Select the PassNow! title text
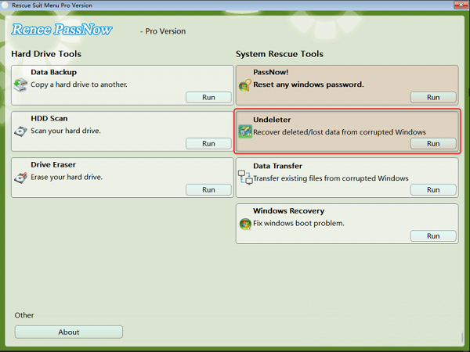Image resolution: width=470 pixels, height=352 pixels. pyautogui.click(x=271, y=72)
